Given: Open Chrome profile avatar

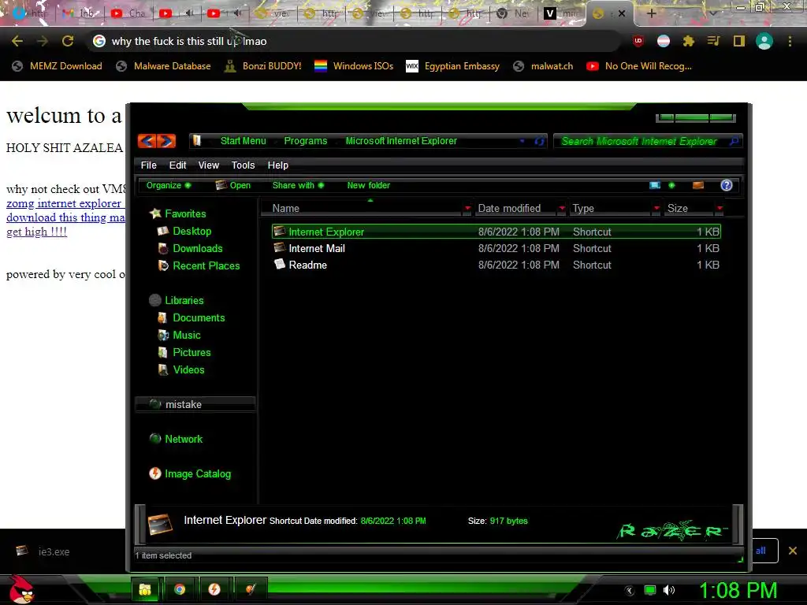Looking at the screenshot, I should pos(764,41).
